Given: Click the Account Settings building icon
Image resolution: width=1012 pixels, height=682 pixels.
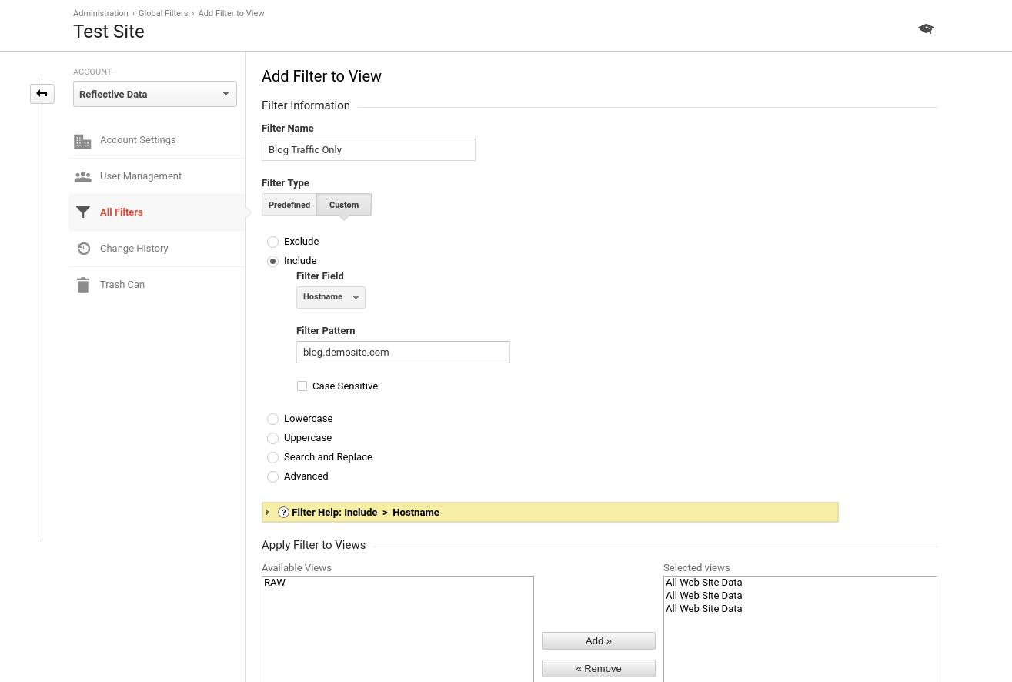Looking at the screenshot, I should pyautogui.click(x=82, y=141).
